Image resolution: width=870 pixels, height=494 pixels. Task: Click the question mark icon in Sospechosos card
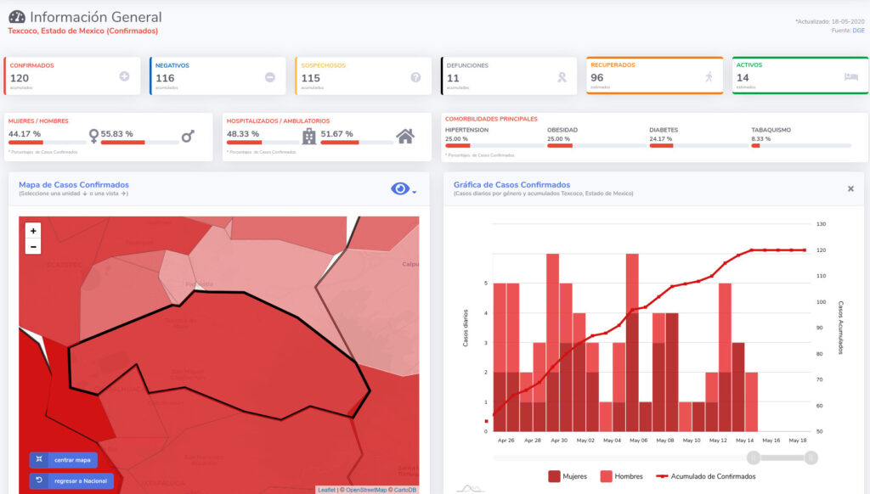coord(415,77)
